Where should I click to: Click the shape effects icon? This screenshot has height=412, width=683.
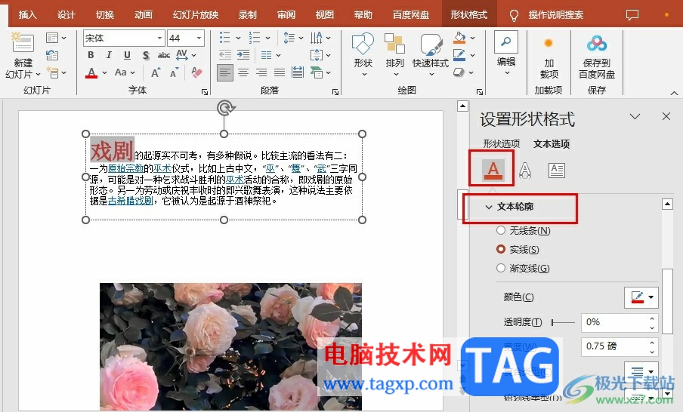tap(459, 72)
